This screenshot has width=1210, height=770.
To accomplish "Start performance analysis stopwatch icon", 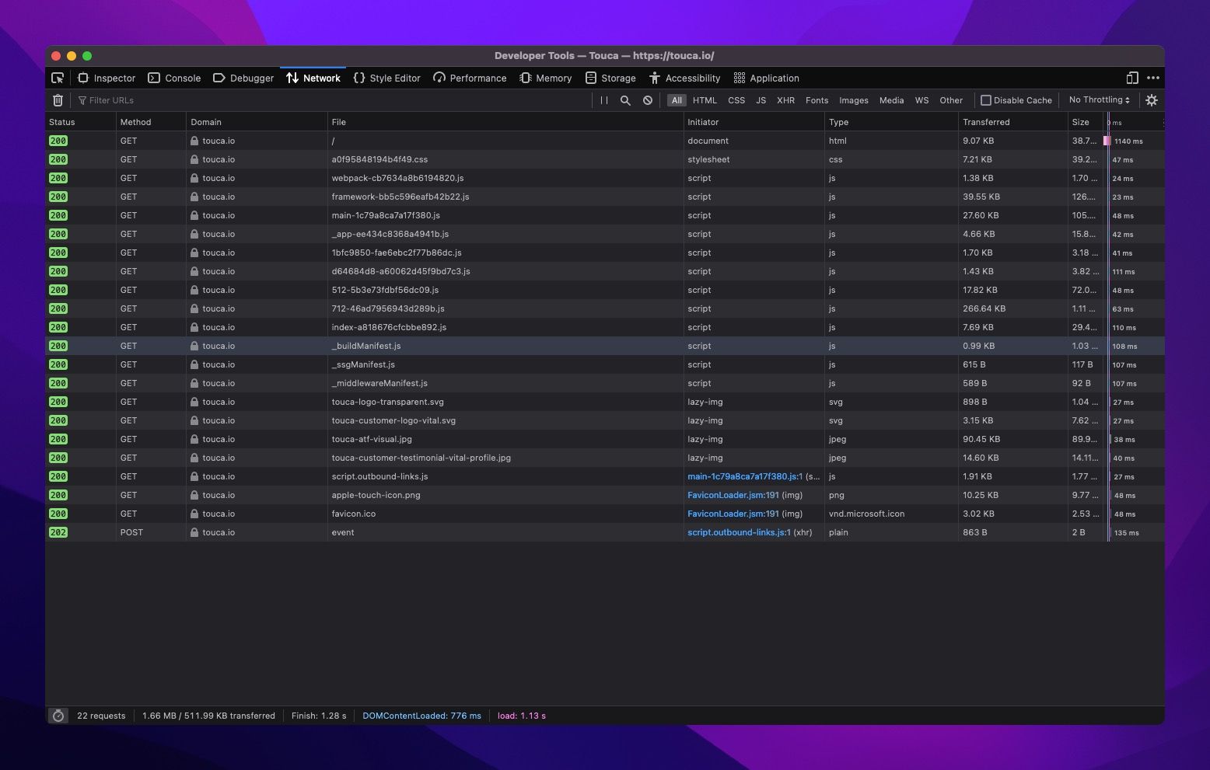I will (x=58, y=716).
